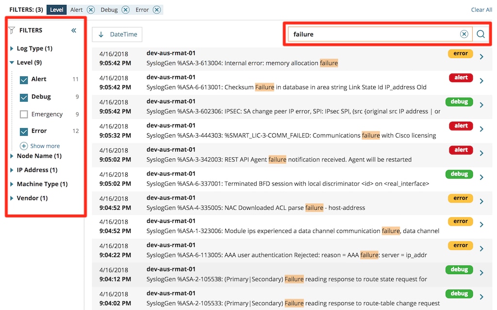Collapse the filters sidebar with the double-chevron
Viewport: 497px width, 310px height.
pos(74,30)
